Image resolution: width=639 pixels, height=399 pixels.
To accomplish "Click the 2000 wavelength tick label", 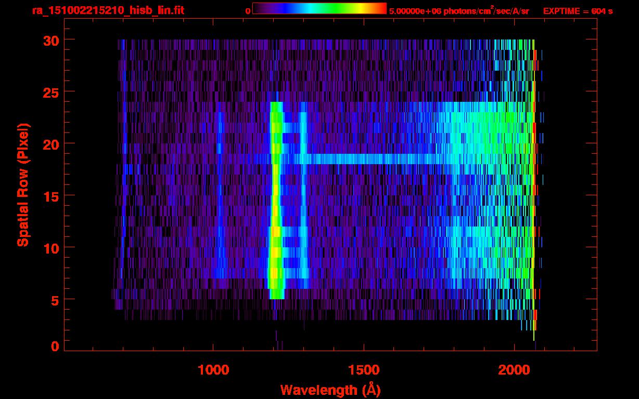I will [x=514, y=369].
